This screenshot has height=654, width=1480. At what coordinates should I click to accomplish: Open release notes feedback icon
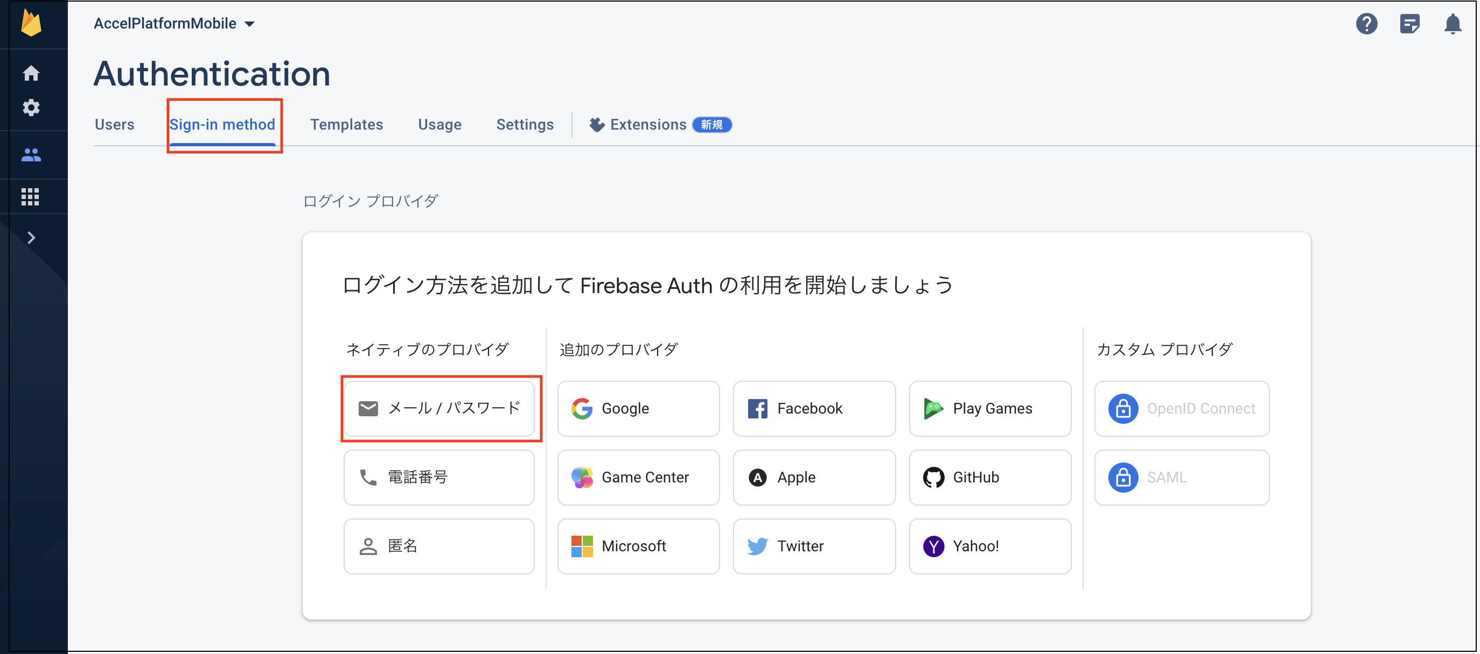click(1409, 24)
